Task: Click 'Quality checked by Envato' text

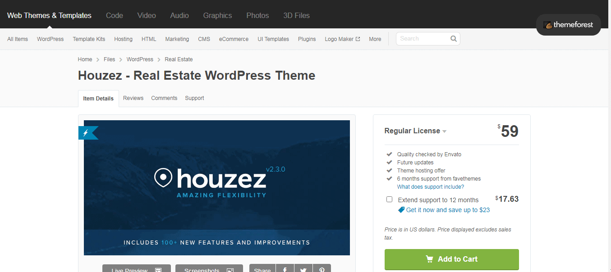Action: click(429, 154)
